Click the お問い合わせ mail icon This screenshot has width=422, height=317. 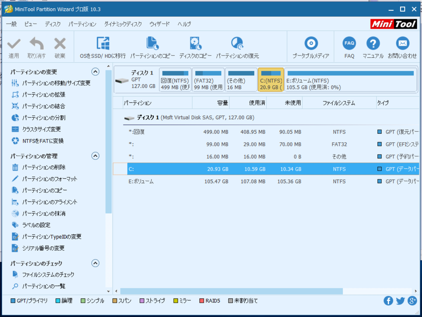(x=403, y=43)
